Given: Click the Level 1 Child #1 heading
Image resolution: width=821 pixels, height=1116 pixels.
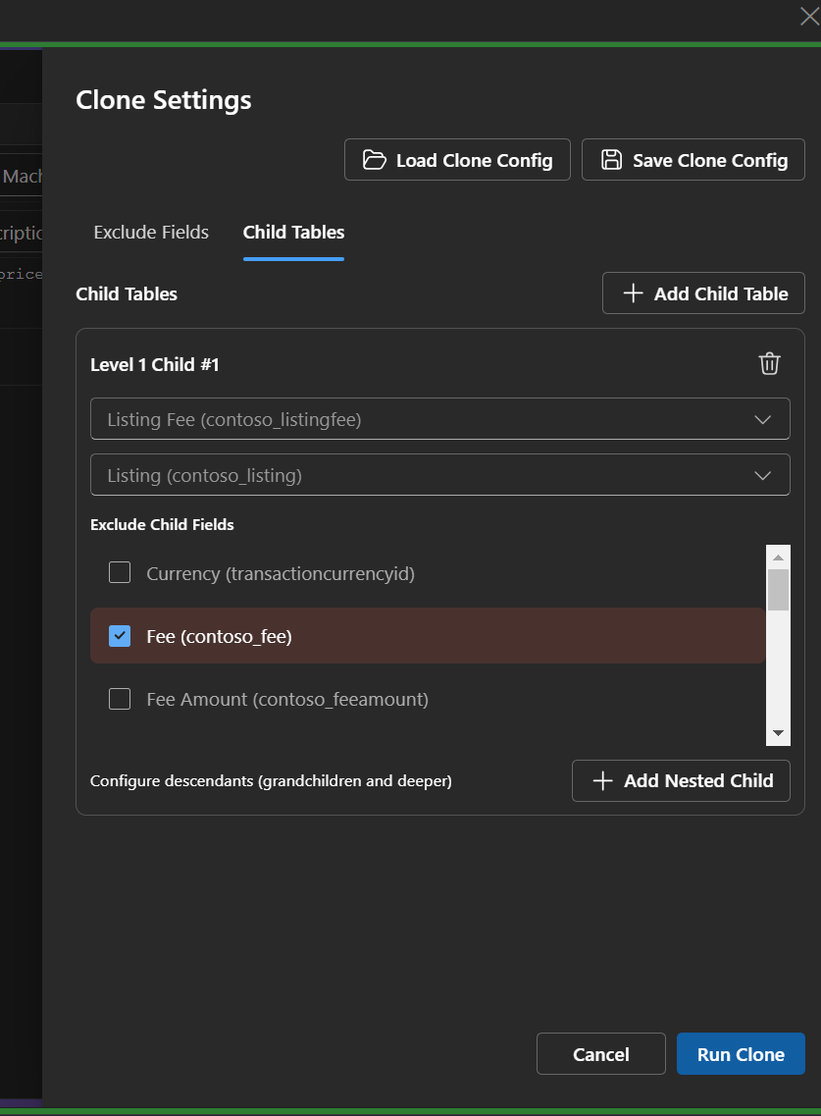Looking at the screenshot, I should tap(154, 364).
